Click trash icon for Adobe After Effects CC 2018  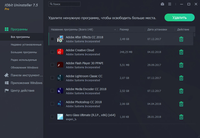pyautogui.click(x=181, y=39)
